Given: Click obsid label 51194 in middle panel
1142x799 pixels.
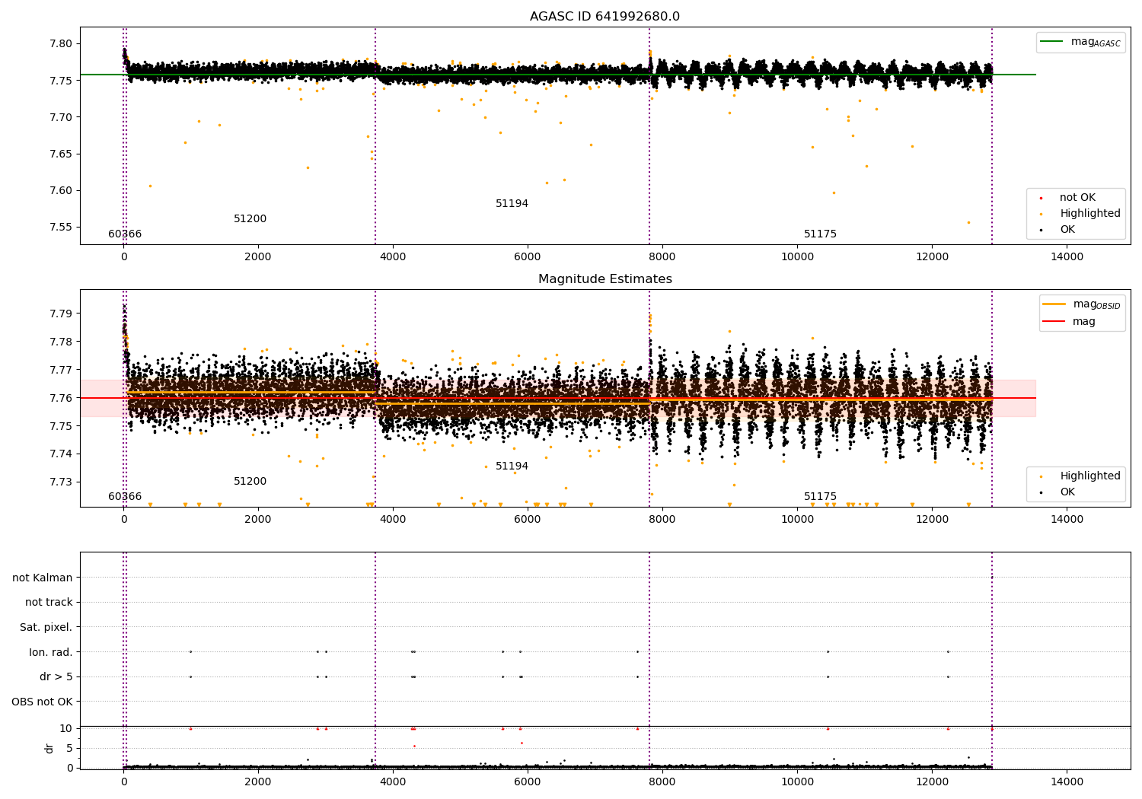Looking at the screenshot, I should 512,466.
